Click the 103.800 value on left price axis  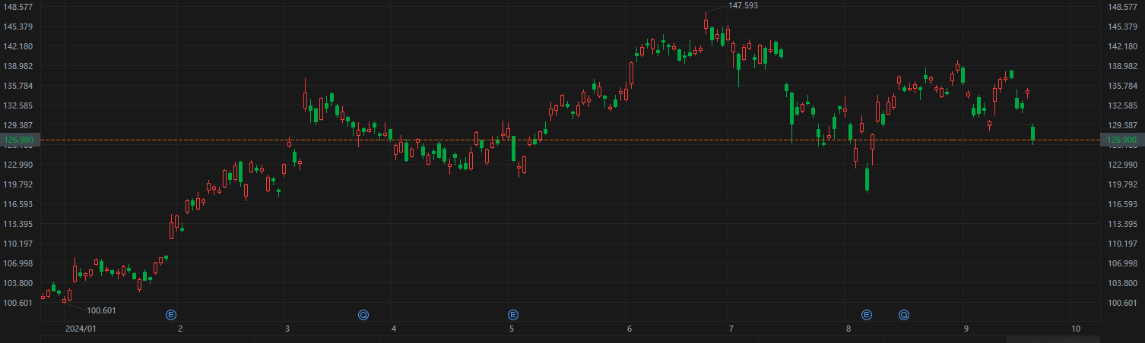[x=20, y=283]
